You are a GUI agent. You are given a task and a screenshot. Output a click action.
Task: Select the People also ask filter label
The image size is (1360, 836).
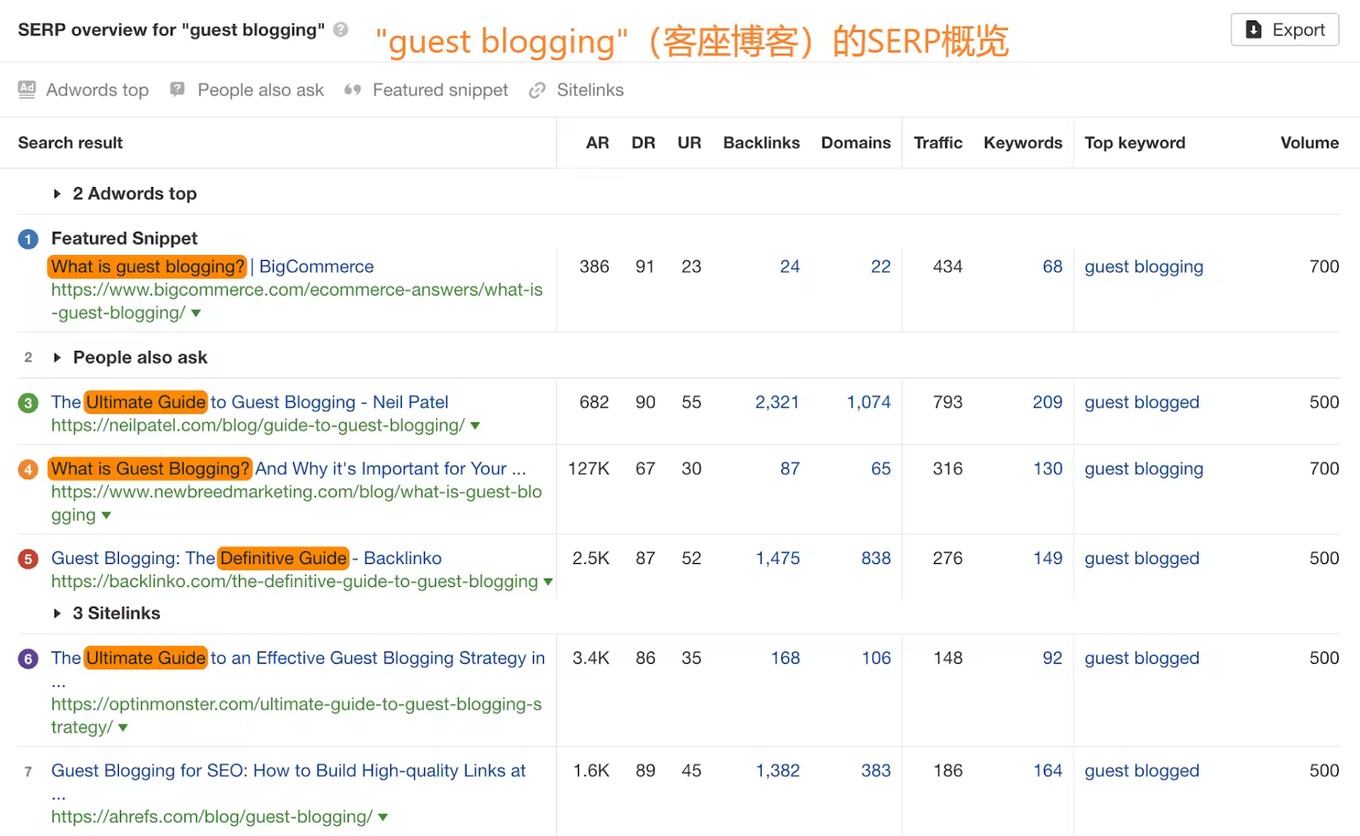pyautogui.click(x=261, y=90)
